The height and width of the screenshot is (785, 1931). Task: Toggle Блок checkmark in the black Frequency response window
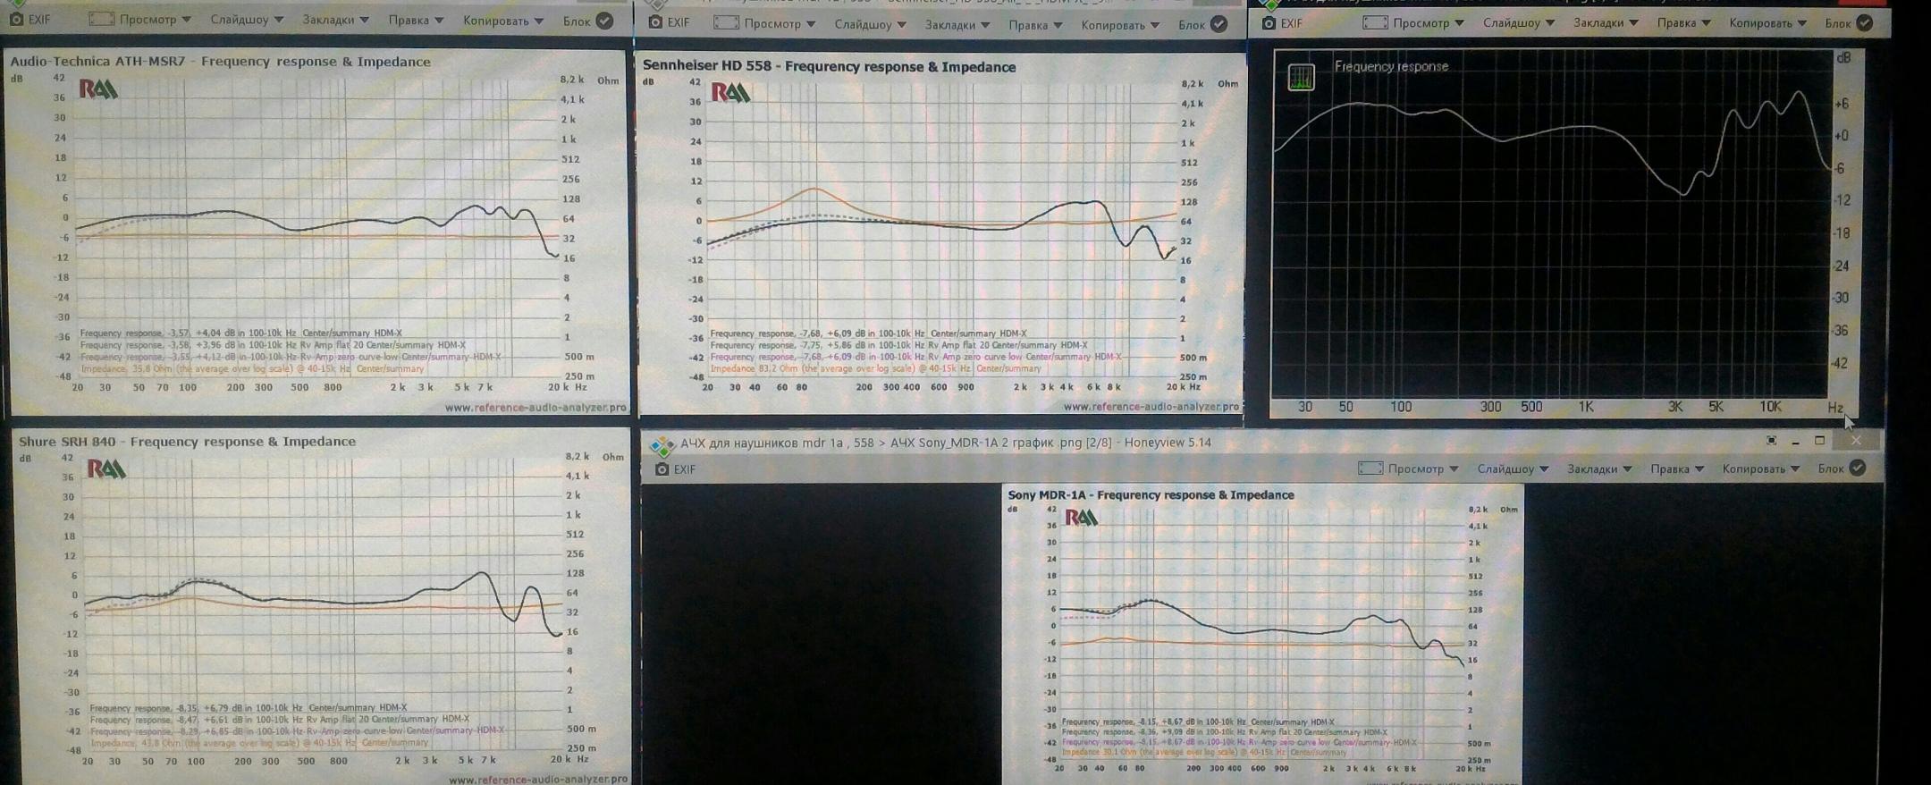1864,23
